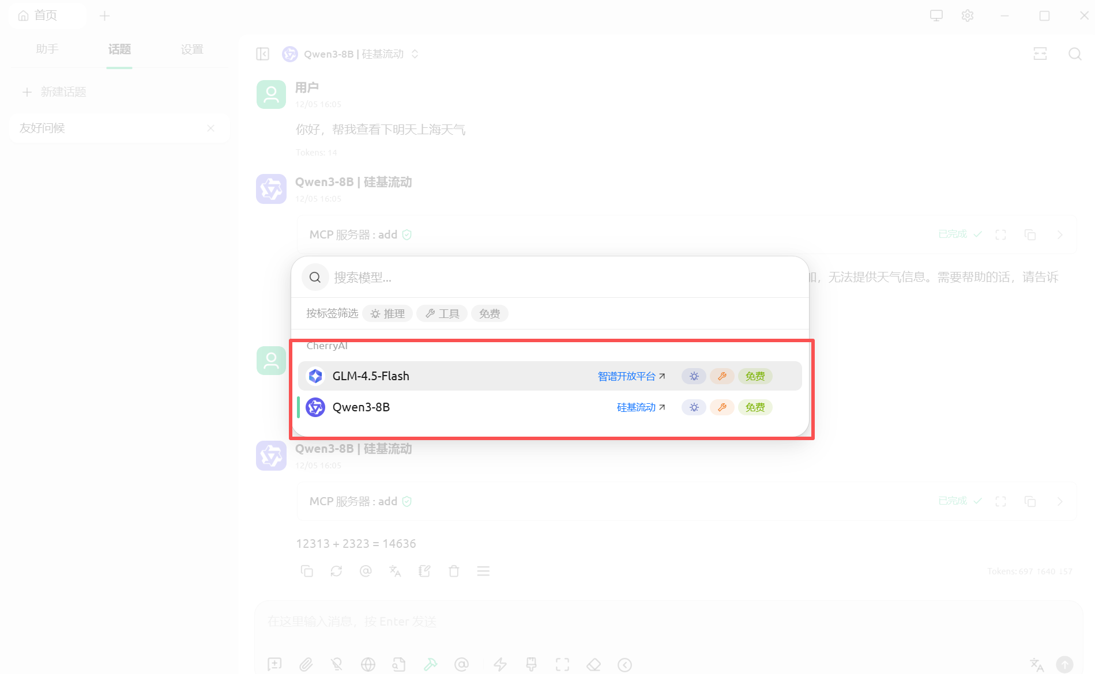Focus the 搜索模型 search field
Screen dimensions: 1095x674
(x=565, y=278)
